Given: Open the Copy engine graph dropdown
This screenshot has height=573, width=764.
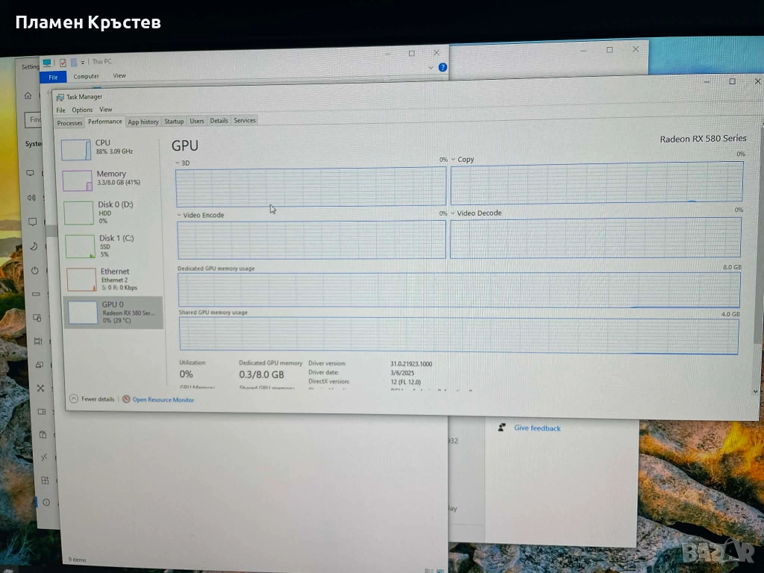Looking at the screenshot, I should pos(453,159).
